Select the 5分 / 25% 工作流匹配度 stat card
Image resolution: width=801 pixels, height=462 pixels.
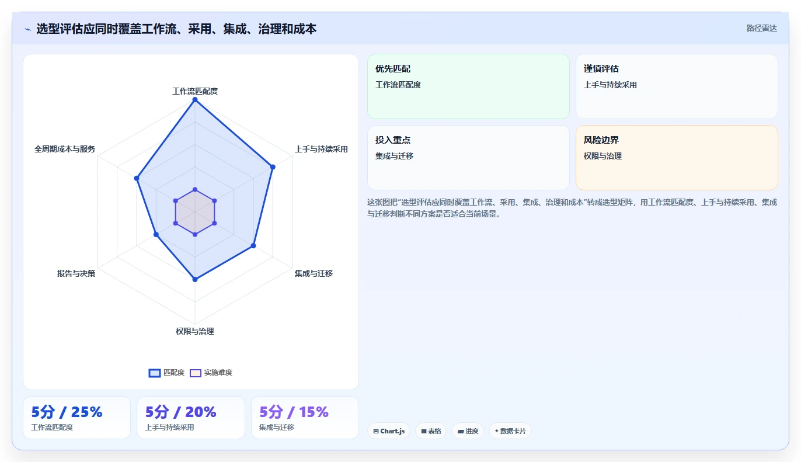click(x=76, y=418)
